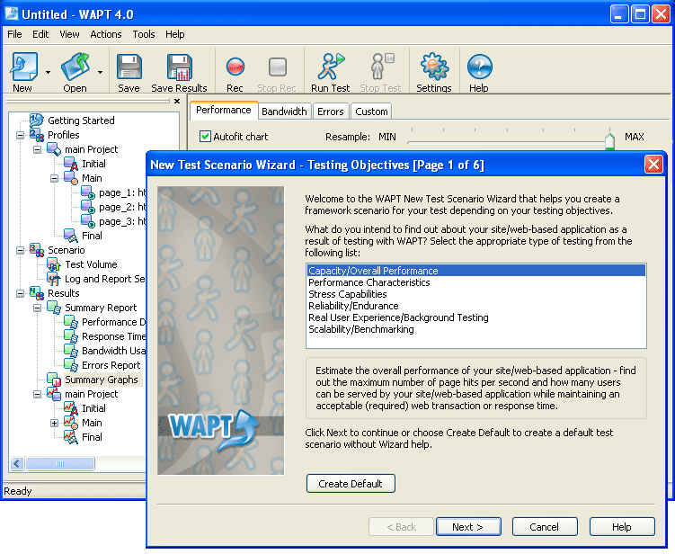This screenshot has width=675, height=554.
Task: Select the Getting Started tree icon
Action: pos(36,121)
